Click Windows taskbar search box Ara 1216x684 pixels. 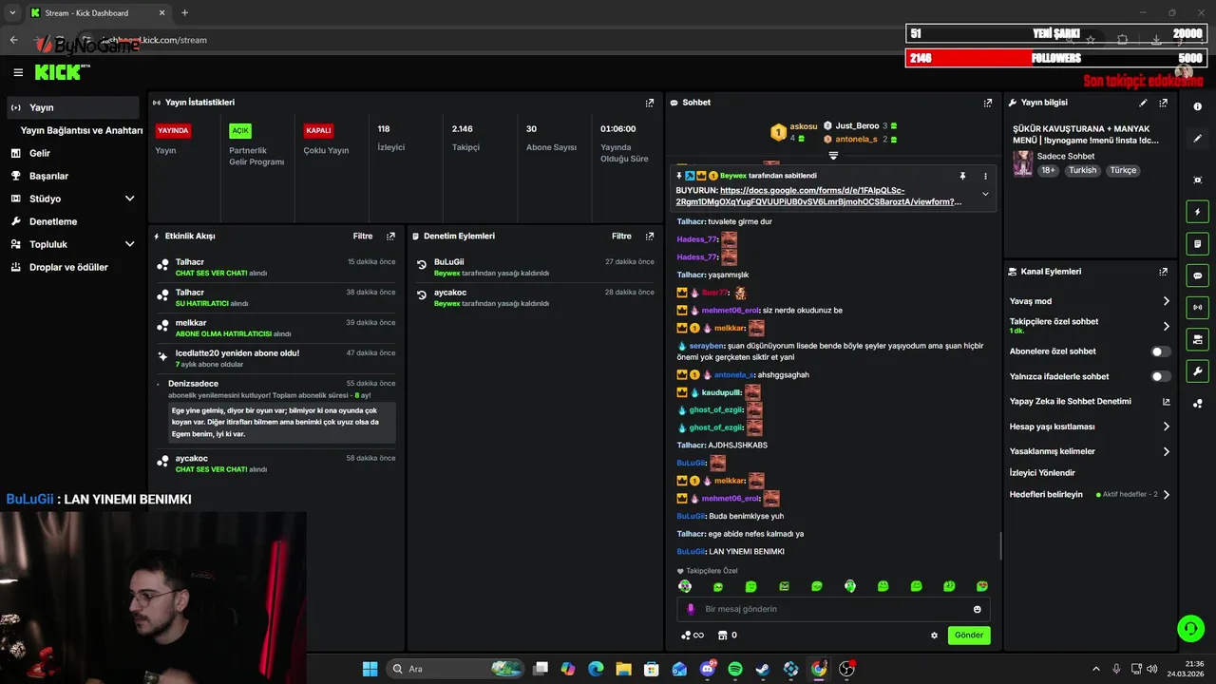point(457,669)
